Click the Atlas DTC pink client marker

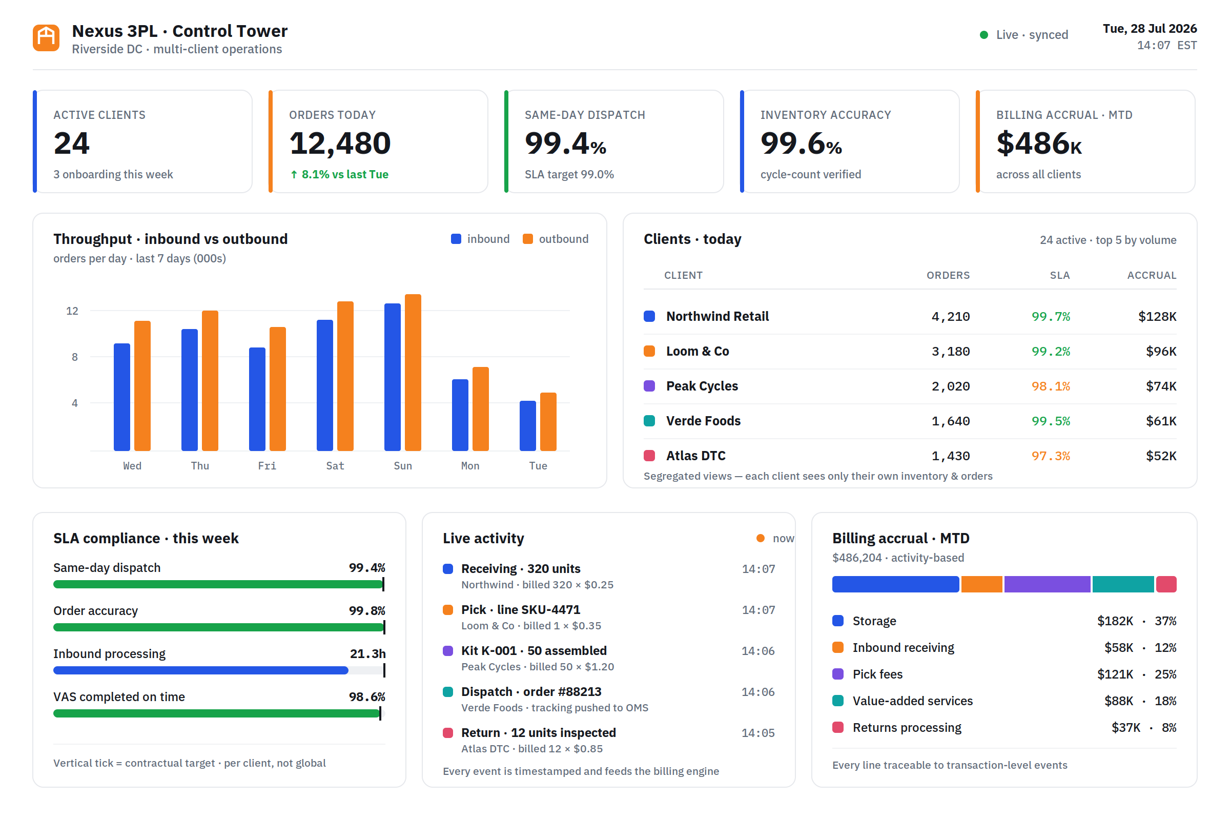point(649,456)
